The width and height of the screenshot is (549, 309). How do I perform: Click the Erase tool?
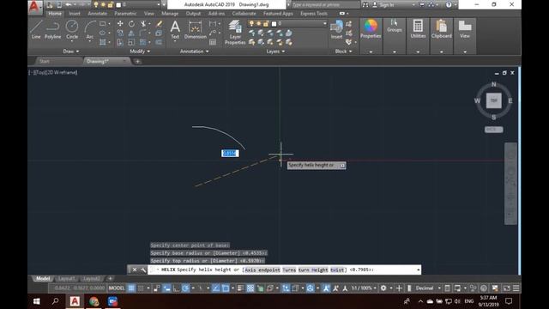click(159, 24)
